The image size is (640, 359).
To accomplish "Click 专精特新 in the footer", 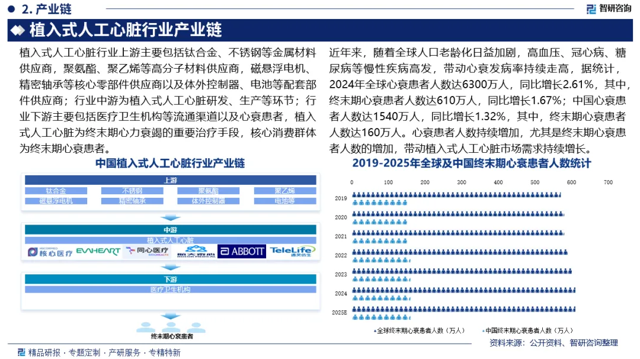I will pos(165,352).
